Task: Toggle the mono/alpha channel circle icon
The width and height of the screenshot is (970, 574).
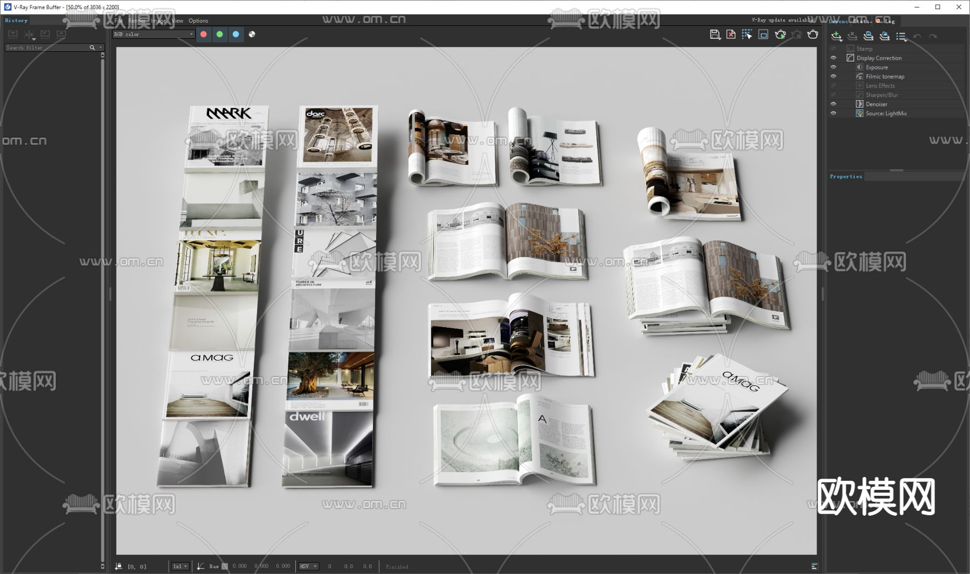Action: 252,34
